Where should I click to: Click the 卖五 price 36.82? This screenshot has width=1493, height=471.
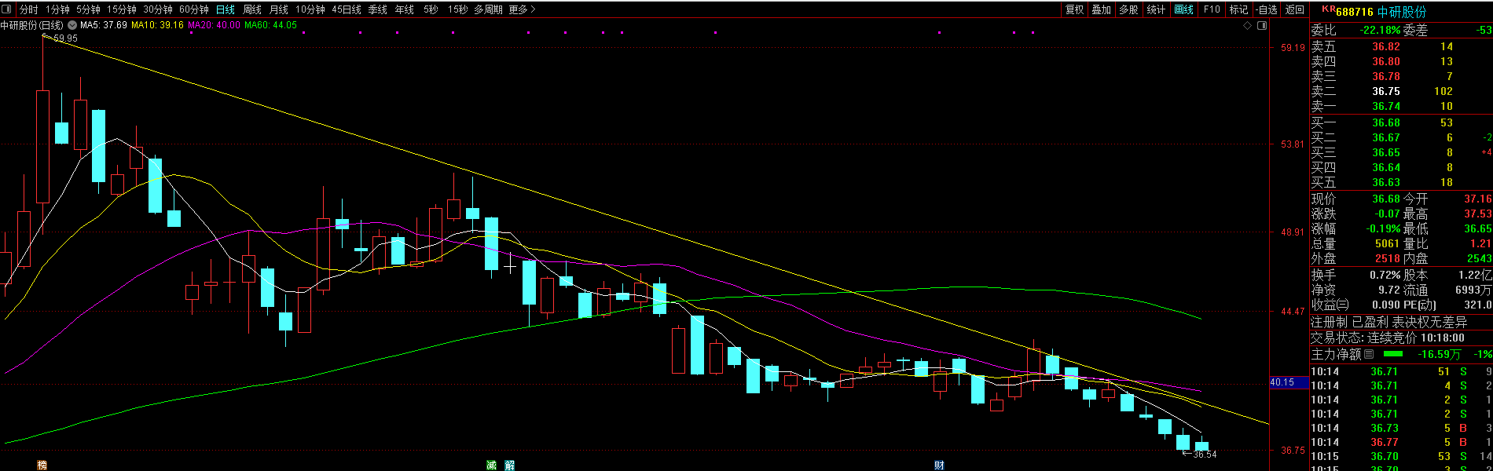[x=1386, y=46]
